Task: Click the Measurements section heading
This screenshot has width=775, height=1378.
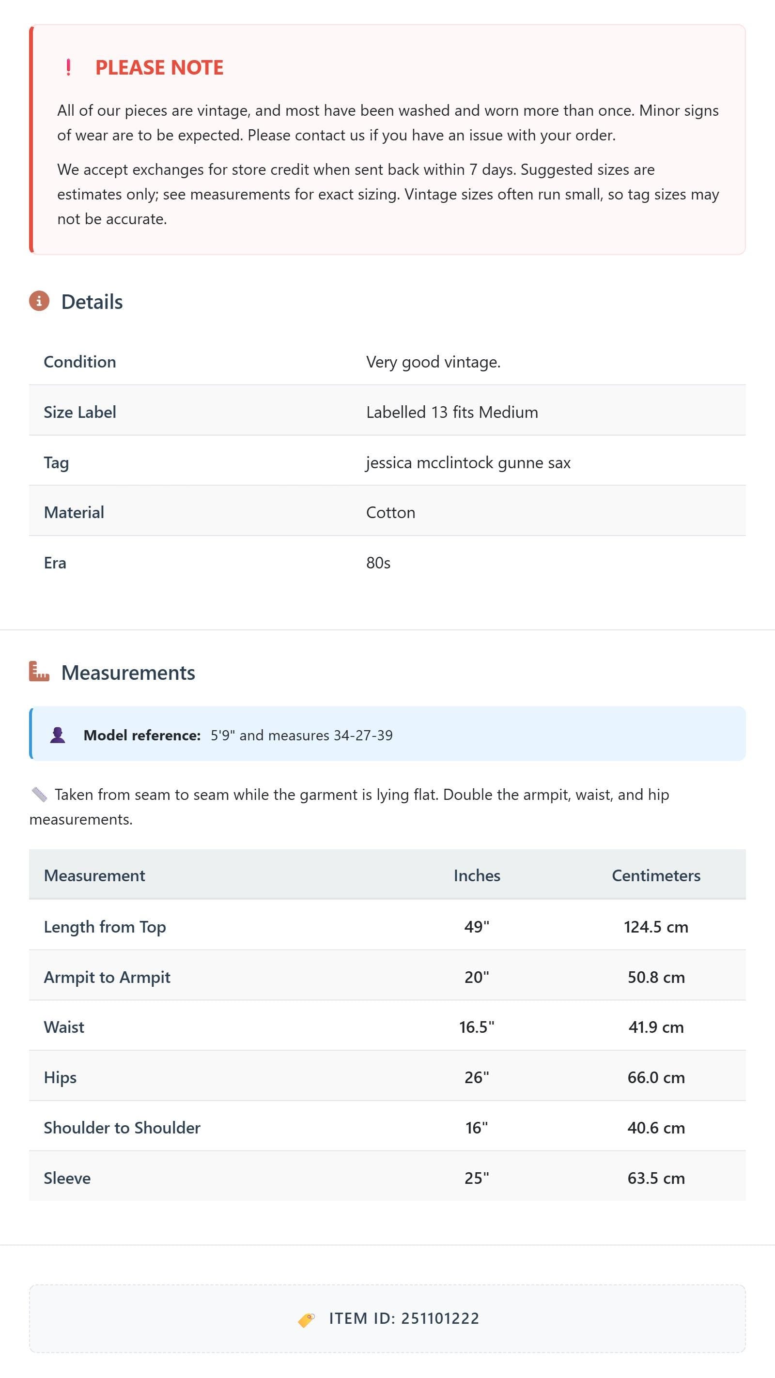Action: pyautogui.click(x=128, y=673)
